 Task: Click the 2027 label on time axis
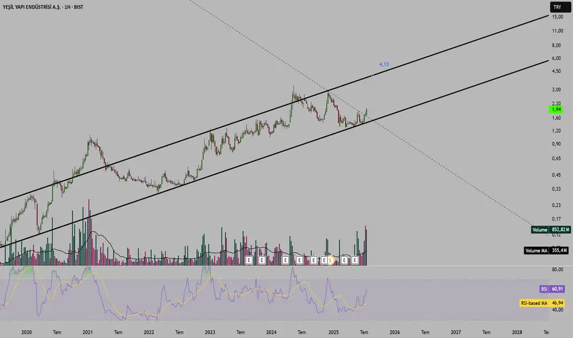pyautogui.click(x=456, y=332)
